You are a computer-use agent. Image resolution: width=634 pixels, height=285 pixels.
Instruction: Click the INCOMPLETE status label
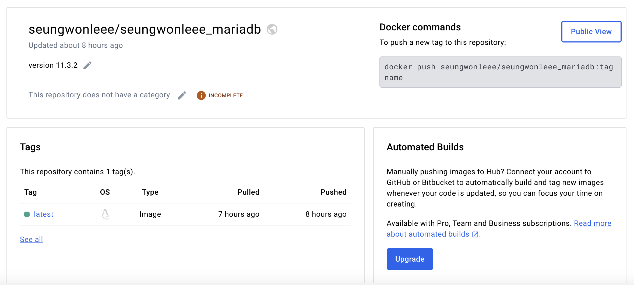point(226,95)
